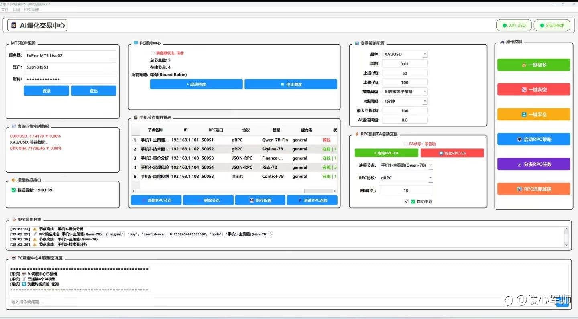
Task: Click the BITCOIN quote line
Action: click(36, 148)
